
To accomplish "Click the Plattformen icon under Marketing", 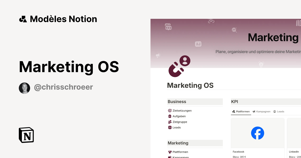I will 170,152.
